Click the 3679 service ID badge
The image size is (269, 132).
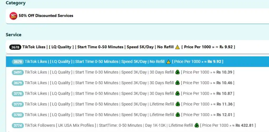[x=18, y=83]
